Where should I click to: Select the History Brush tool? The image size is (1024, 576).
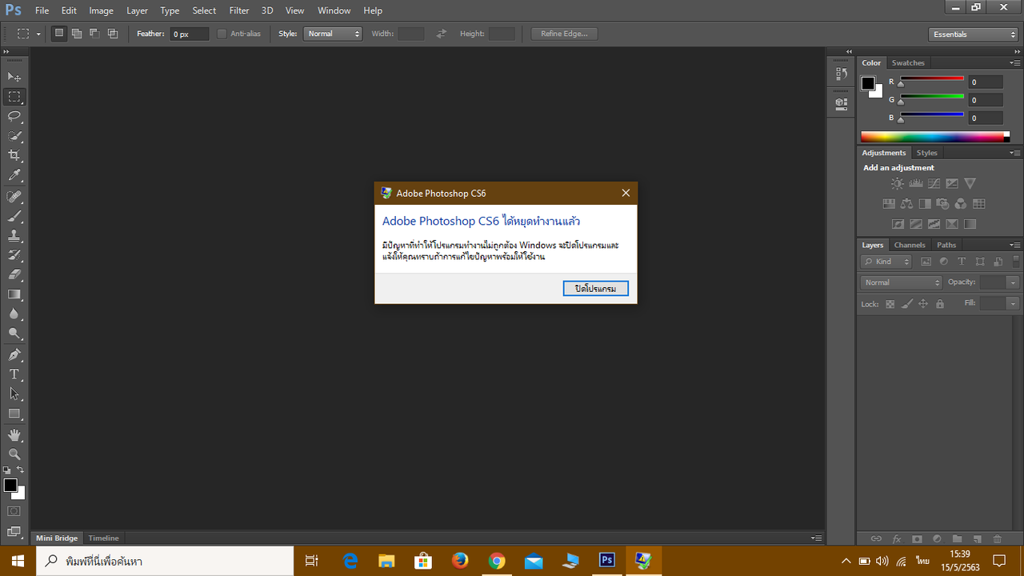14,255
